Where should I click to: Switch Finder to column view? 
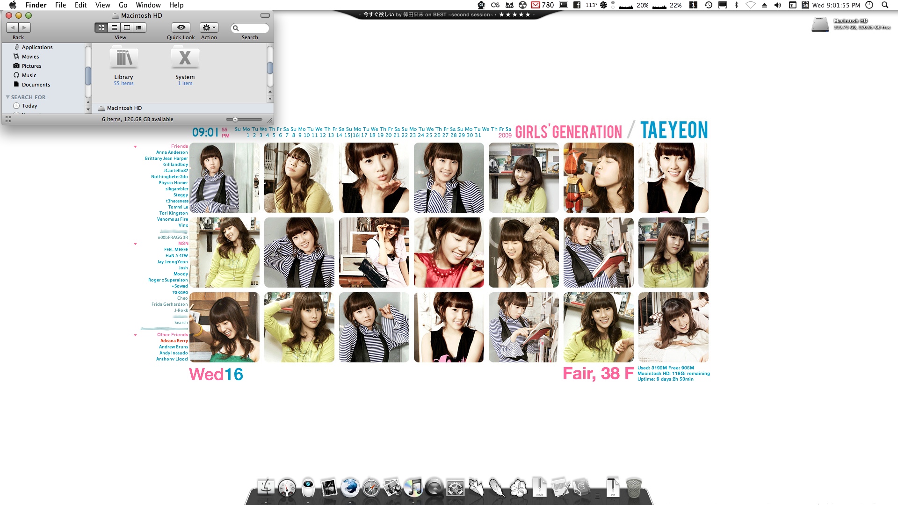[x=127, y=28]
